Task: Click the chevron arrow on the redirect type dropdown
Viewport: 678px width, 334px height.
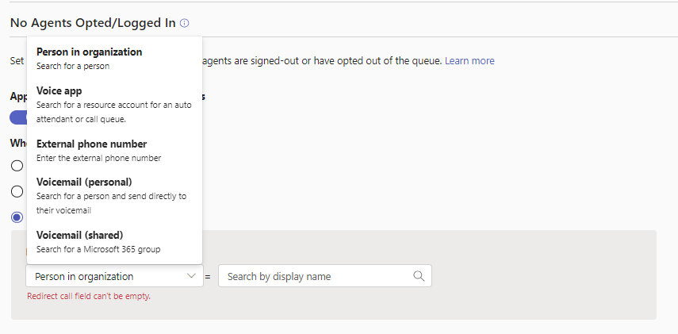Action: point(190,276)
